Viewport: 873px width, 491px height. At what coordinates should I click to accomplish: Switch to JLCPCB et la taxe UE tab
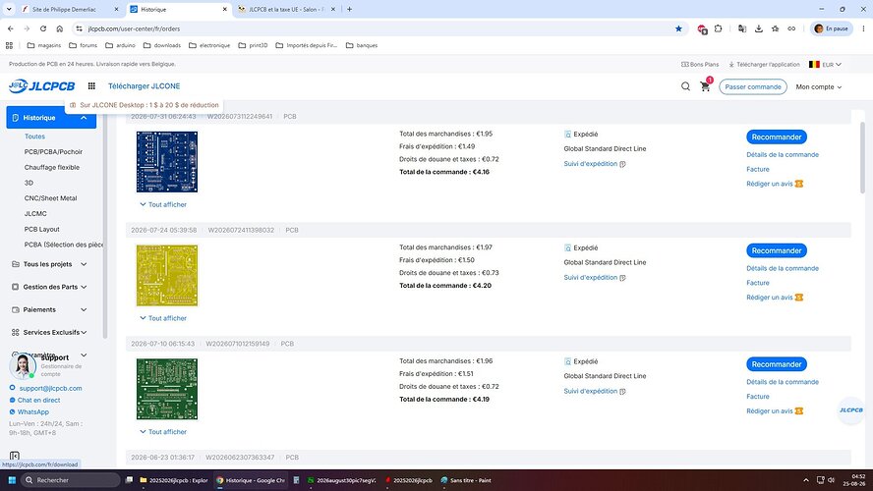pyautogui.click(x=288, y=9)
